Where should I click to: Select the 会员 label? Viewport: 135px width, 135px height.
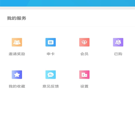coord(84,54)
